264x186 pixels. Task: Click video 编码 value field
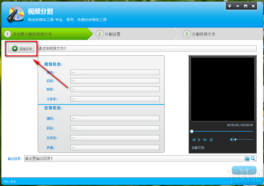point(115,73)
